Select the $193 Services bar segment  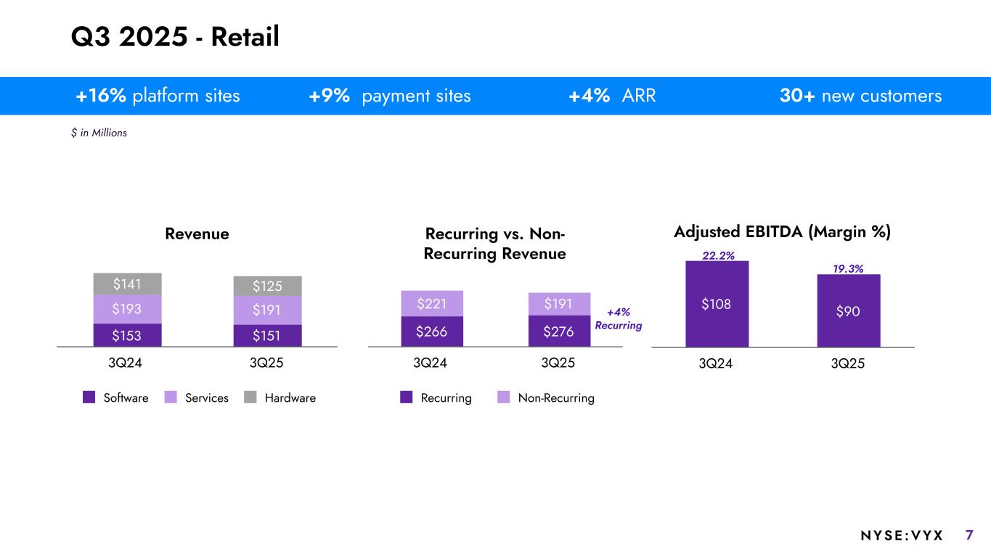(127, 309)
